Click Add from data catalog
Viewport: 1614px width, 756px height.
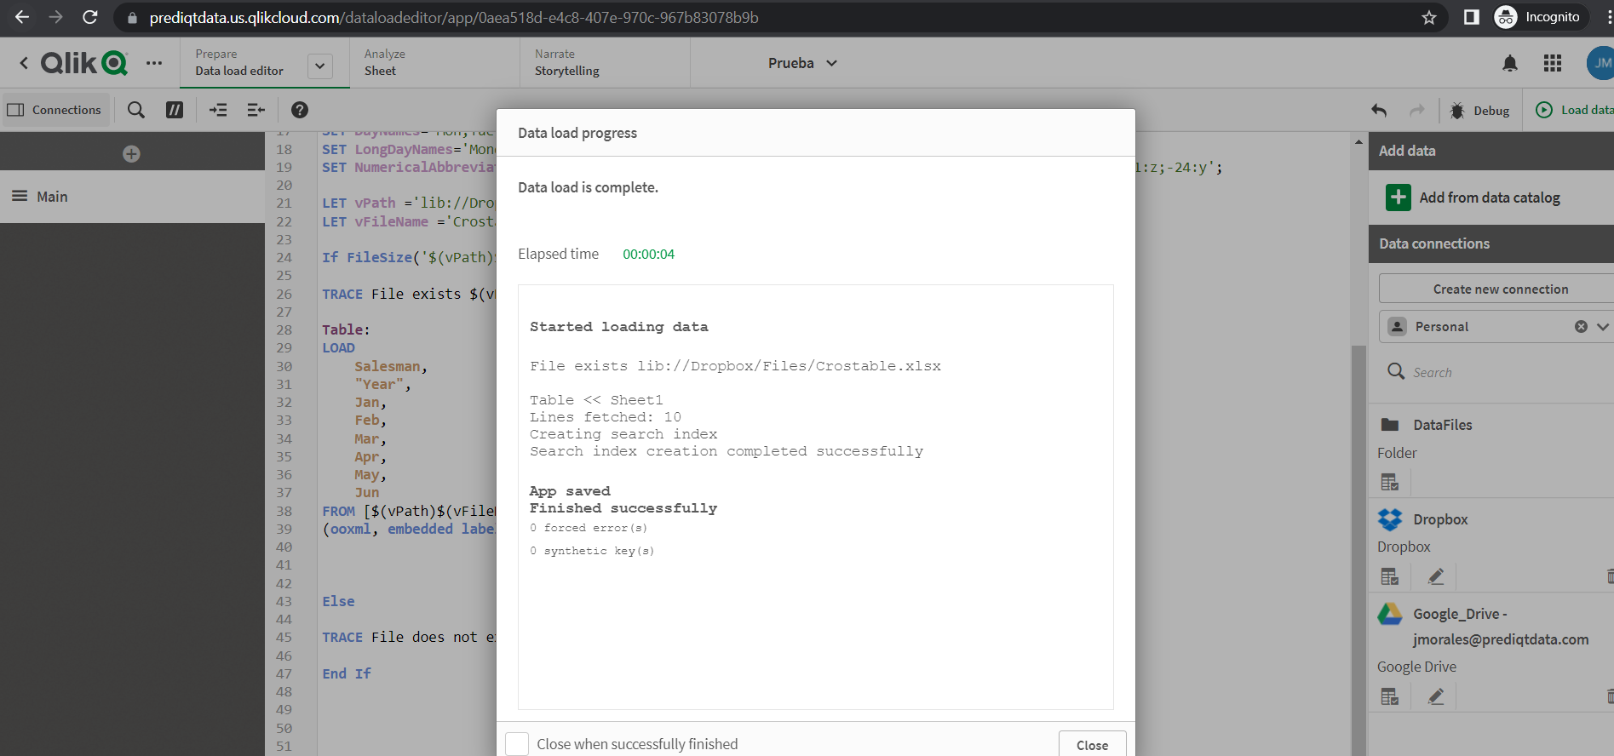click(1474, 198)
